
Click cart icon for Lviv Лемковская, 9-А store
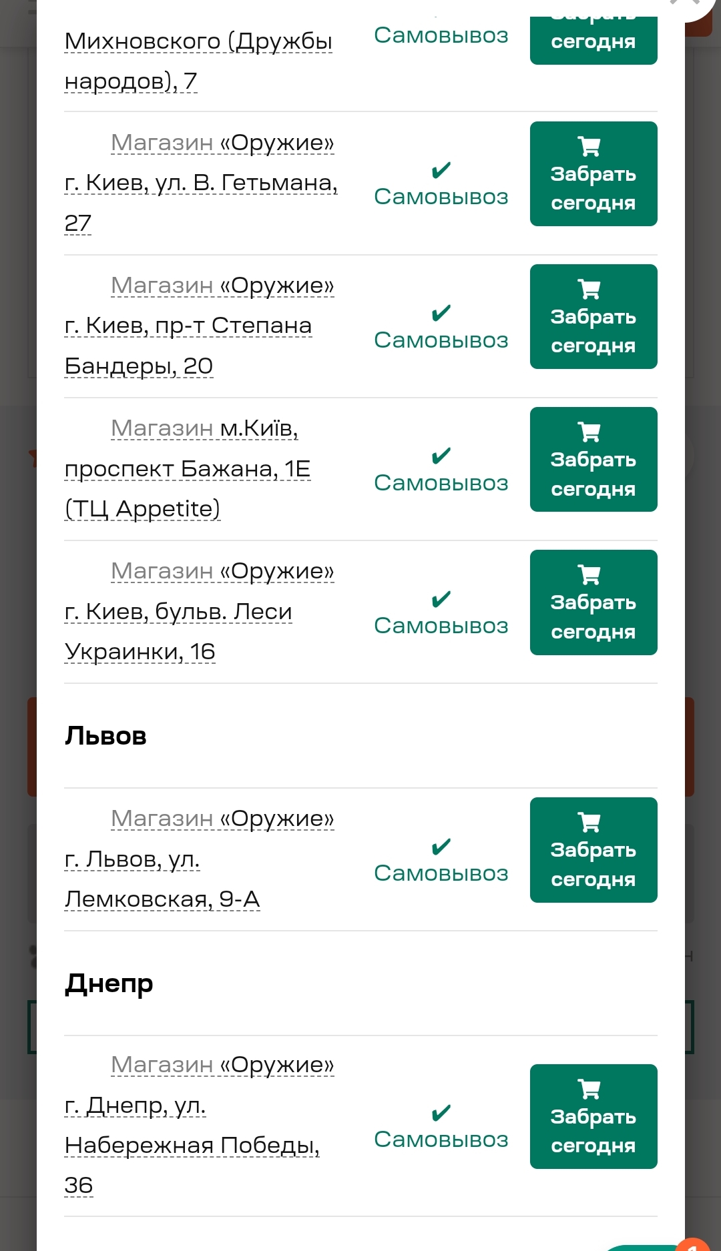[x=589, y=822]
